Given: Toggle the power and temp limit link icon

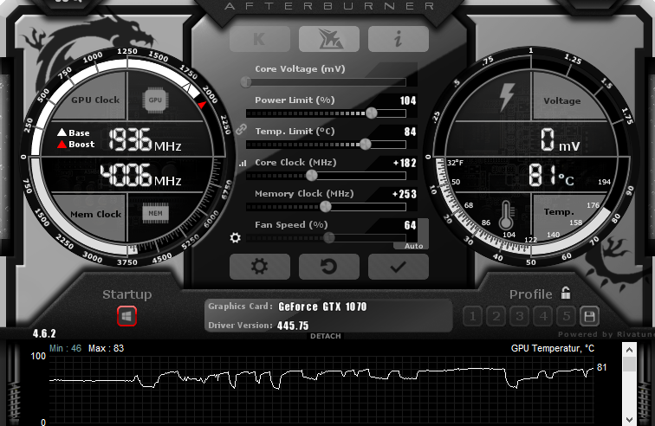Looking at the screenshot, I should pyautogui.click(x=241, y=130).
